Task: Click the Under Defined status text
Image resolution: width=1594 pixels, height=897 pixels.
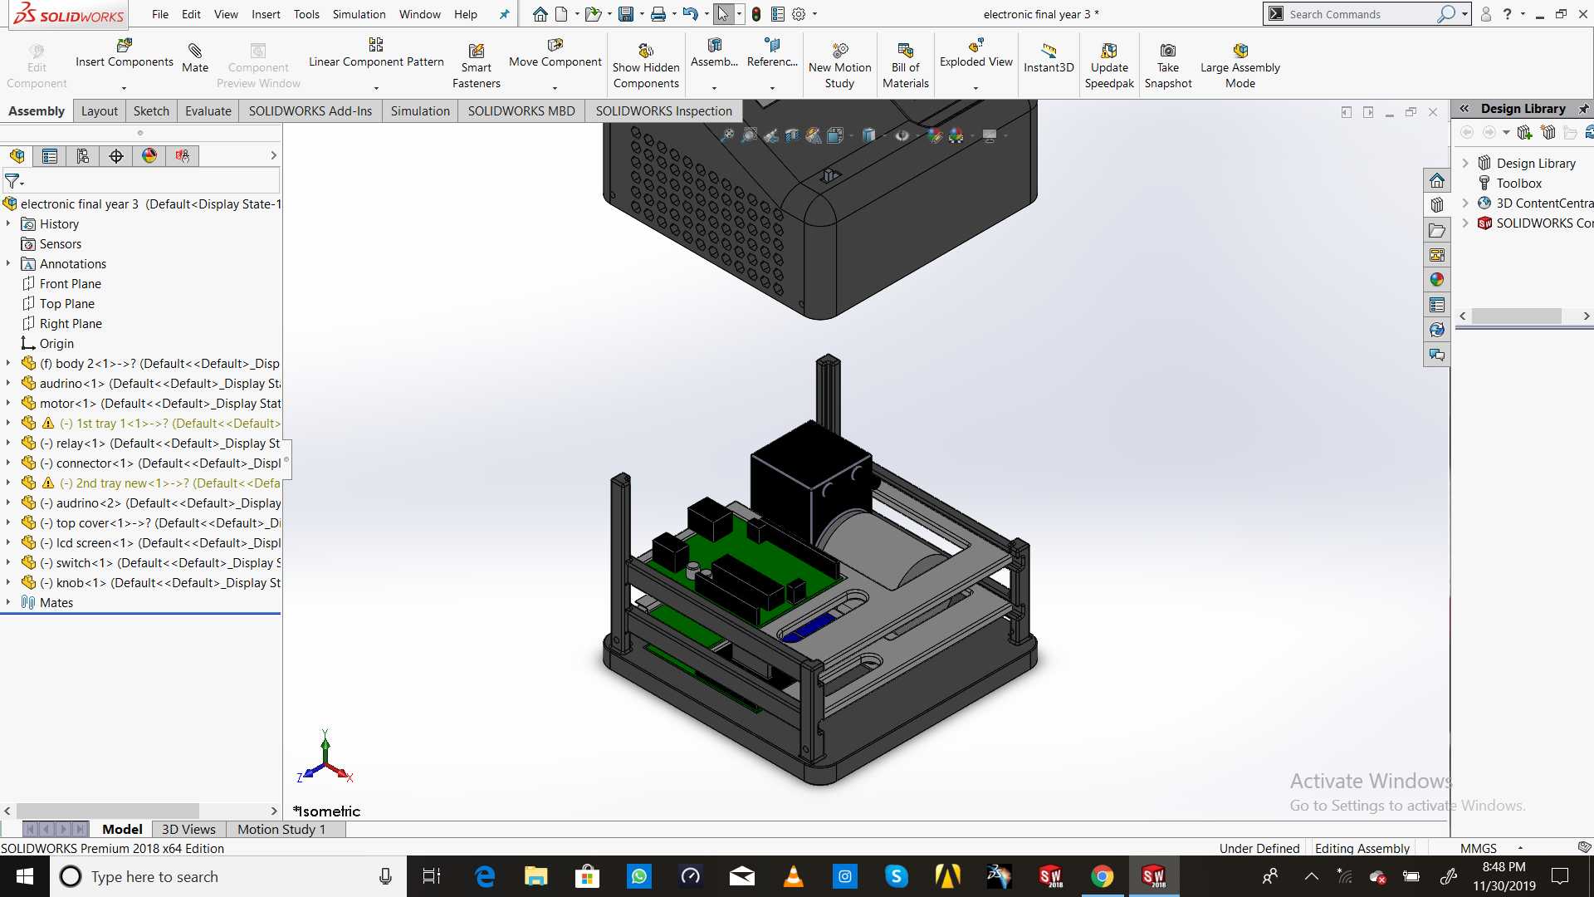Action: (1259, 848)
